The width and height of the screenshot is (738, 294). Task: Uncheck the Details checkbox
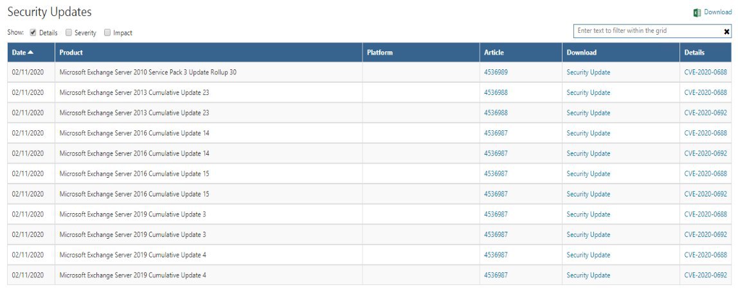pos(33,32)
